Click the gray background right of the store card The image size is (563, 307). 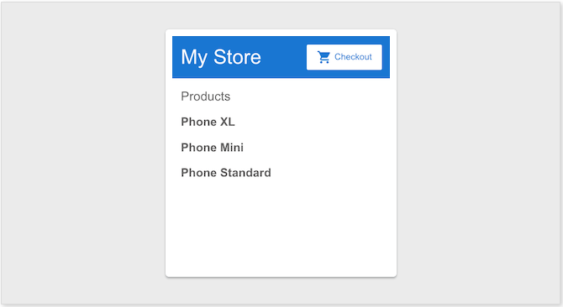click(478, 153)
